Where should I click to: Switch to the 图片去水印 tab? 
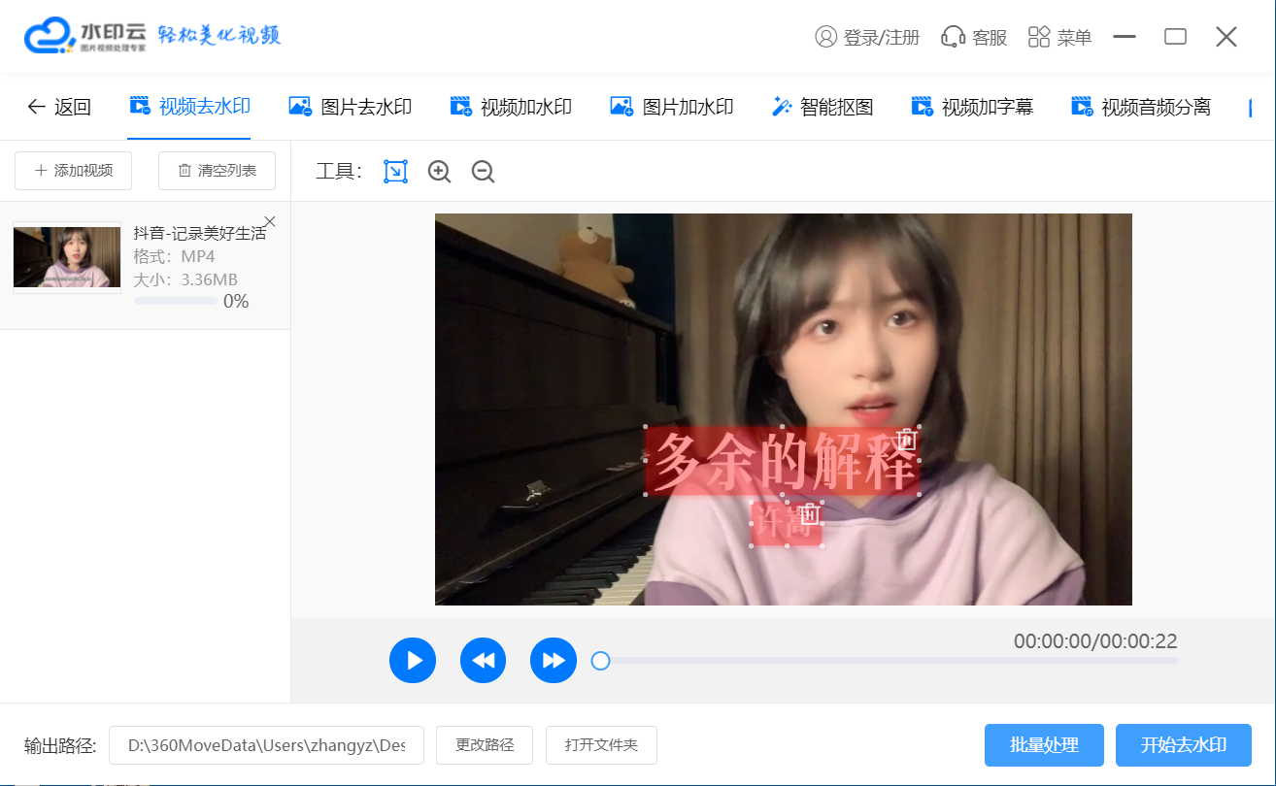pos(351,107)
